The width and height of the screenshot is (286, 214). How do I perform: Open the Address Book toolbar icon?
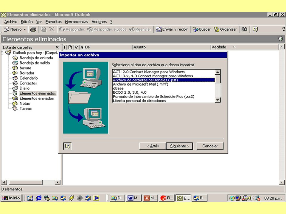pyautogui.click(x=244, y=29)
